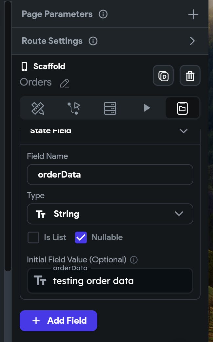Click the info icon next to Page Parameters
This screenshot has width=213, height=342.
coord(103,14)
